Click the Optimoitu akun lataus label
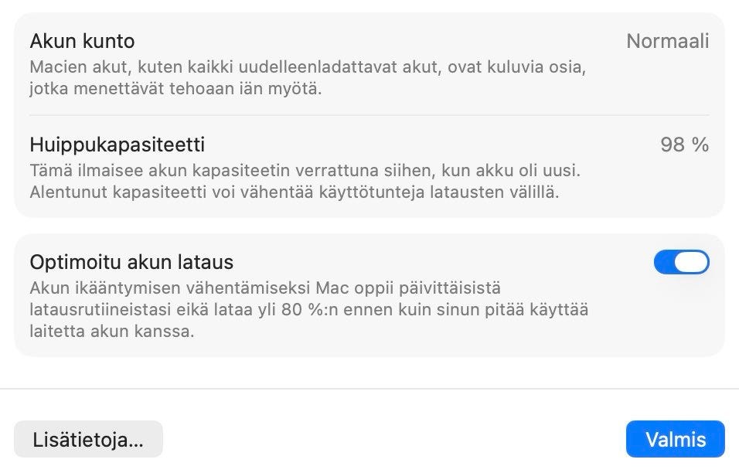The height and width of the screenshot is (473, 739). (x=131, y=262)
